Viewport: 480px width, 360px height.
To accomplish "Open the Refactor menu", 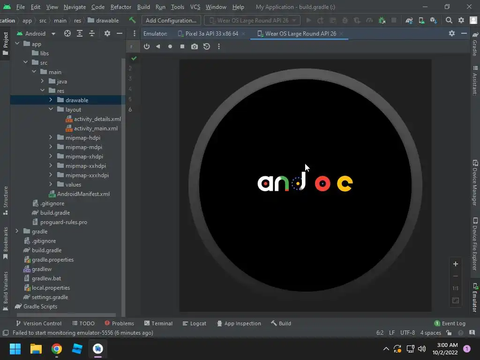I will (120, 7).
